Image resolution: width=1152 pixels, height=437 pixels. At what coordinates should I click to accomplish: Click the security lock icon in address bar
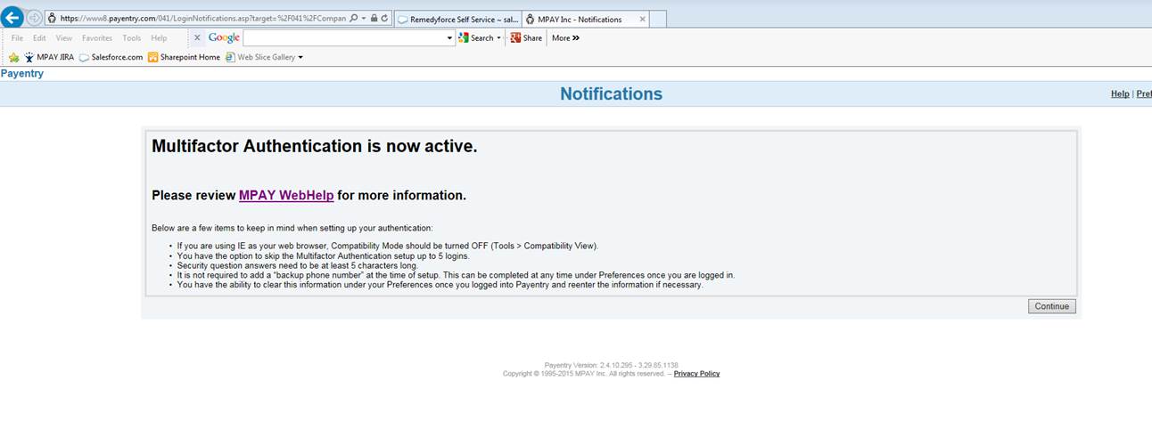pyautogui.click(x=374, y=18)
